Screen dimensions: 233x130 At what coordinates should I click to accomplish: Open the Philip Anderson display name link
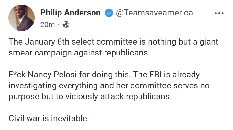tap(71, 13)
